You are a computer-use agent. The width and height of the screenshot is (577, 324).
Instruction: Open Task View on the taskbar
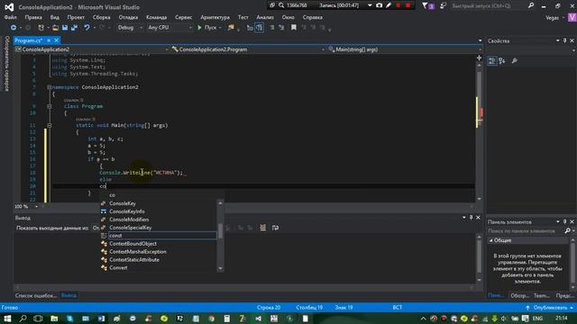[38, 319]
